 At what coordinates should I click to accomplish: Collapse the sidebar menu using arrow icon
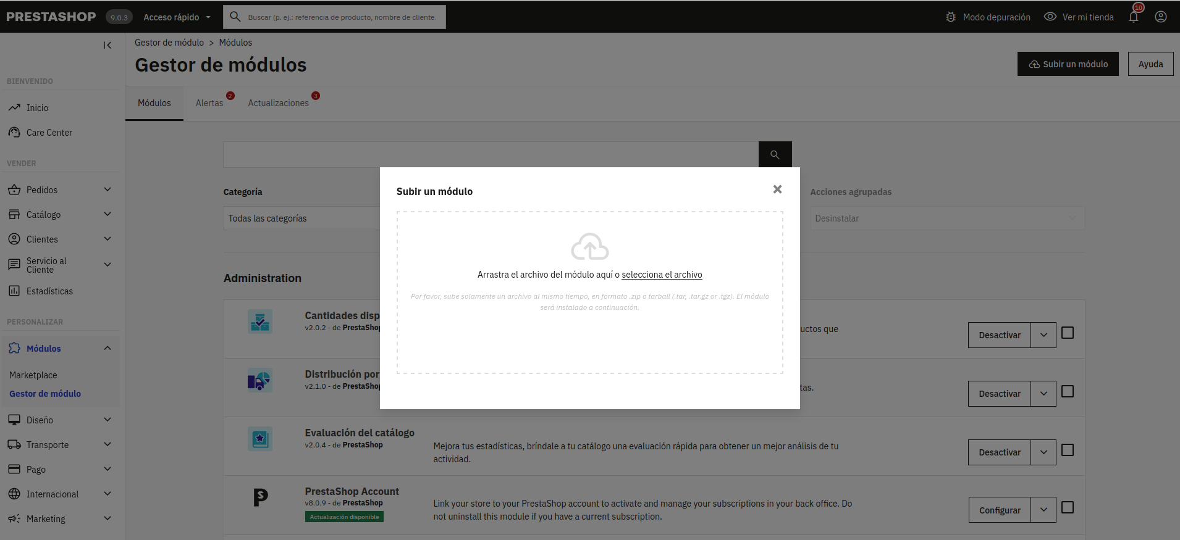(x=107, y=45)
